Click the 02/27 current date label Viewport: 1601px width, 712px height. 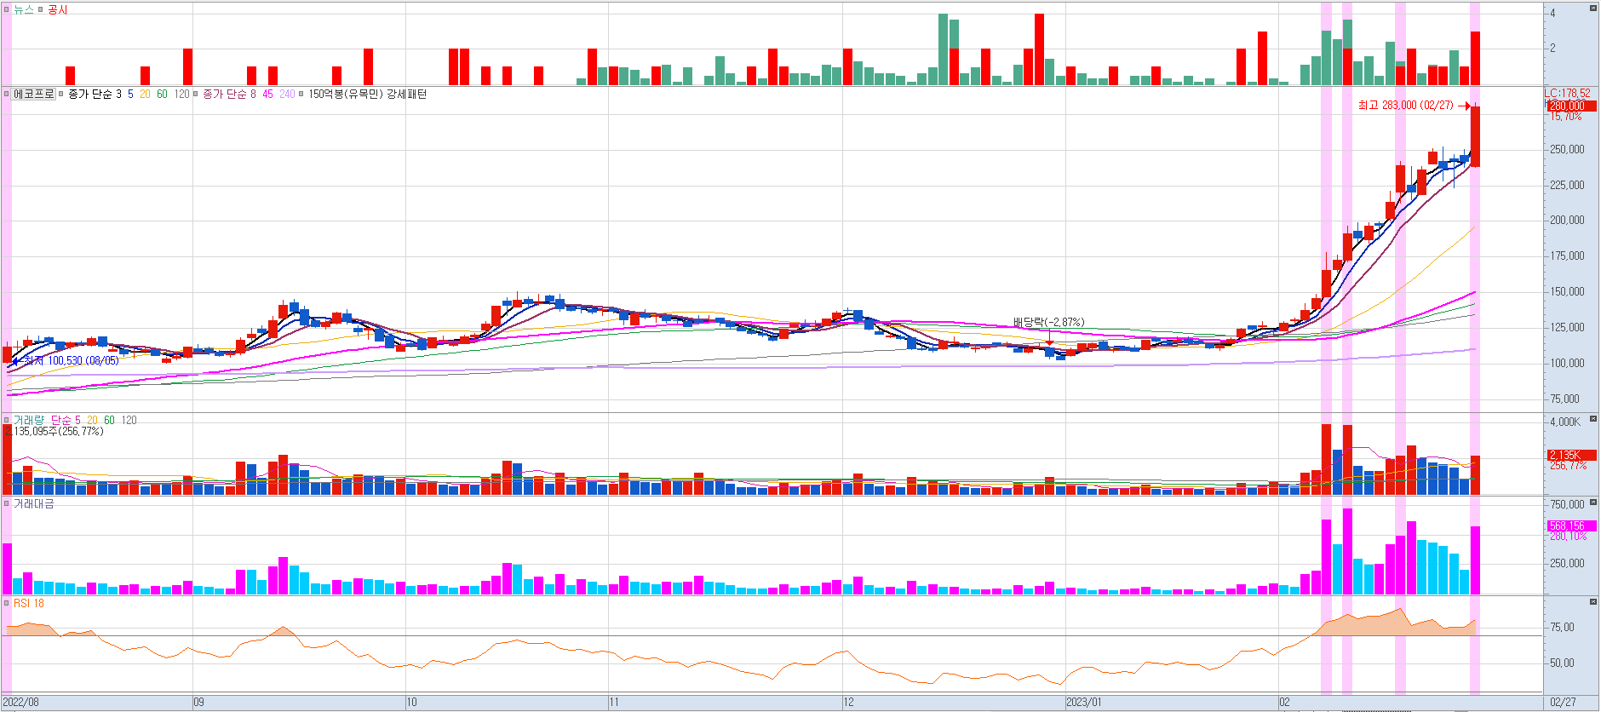tap(1563, 703)
